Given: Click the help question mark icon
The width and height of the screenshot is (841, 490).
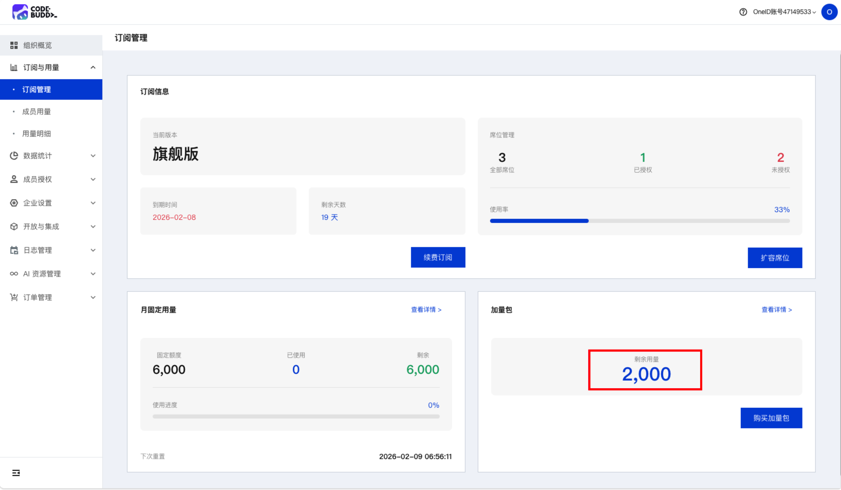Looking at the screenshot, I should pyautogui.click(x=743, y=12).
